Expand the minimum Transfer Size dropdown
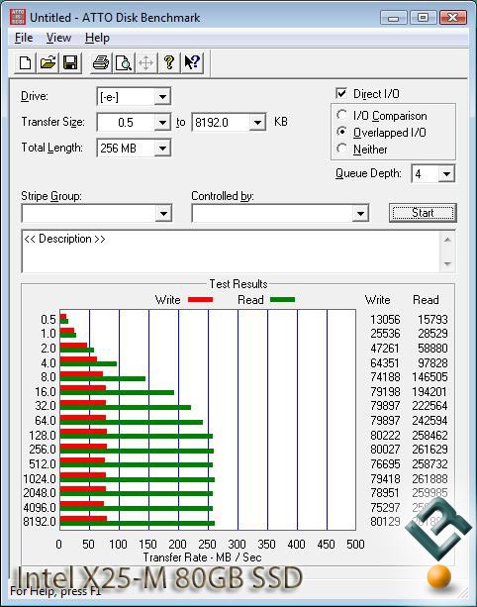Screen dimensions: 477x607 pyautogui.click(x=162, y=123)
